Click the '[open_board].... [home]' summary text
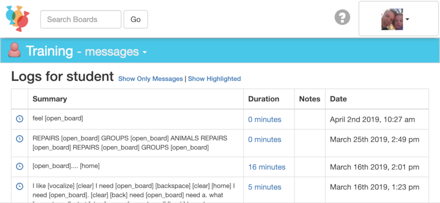440x203 pixels. [66, 166]
